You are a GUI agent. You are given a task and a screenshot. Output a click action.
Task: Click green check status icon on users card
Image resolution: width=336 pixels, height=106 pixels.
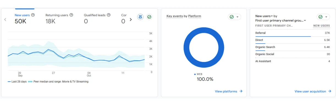(x=149, y=17)
